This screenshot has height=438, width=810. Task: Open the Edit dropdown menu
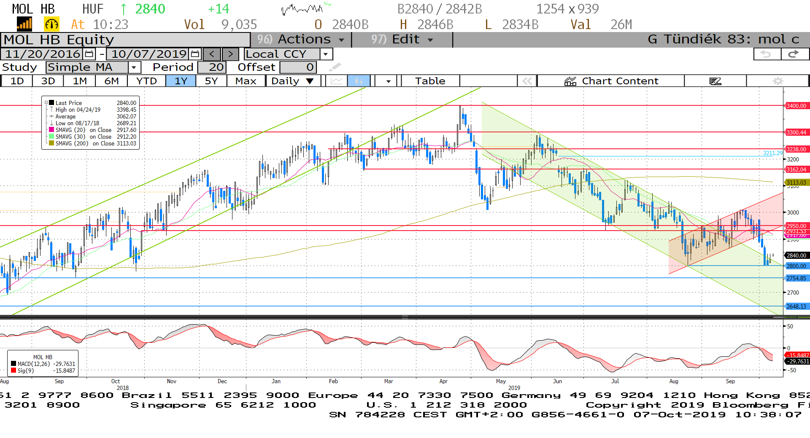402,39
